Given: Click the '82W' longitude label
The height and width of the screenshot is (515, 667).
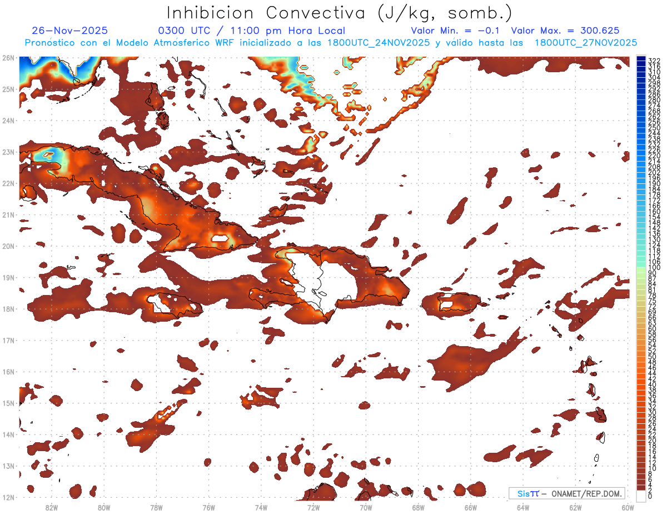Looking at the screenshot, I should [51, 507].
